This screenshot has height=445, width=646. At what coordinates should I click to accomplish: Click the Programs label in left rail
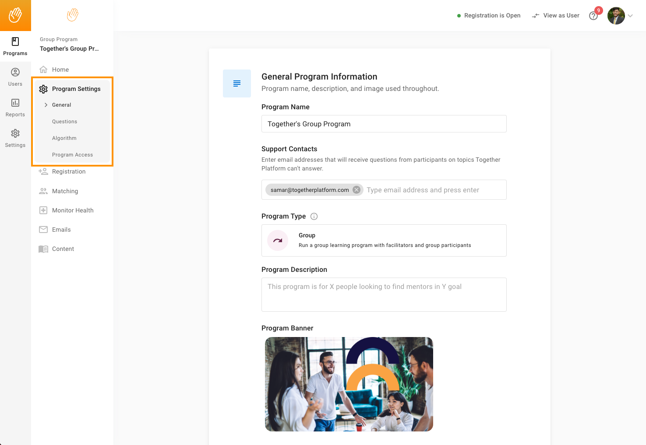[15, 53]
